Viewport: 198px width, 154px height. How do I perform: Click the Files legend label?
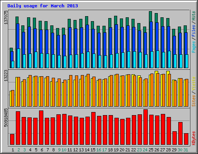194,31
